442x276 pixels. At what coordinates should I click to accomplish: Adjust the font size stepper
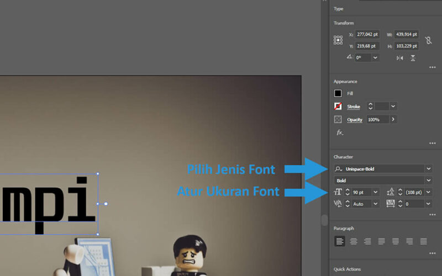pyautogui.click(x=348, y=192)
